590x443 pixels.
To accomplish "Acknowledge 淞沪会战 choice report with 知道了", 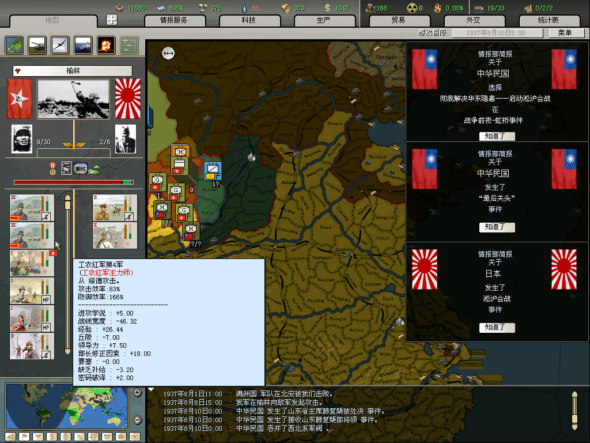I will (x=497, y=136).
